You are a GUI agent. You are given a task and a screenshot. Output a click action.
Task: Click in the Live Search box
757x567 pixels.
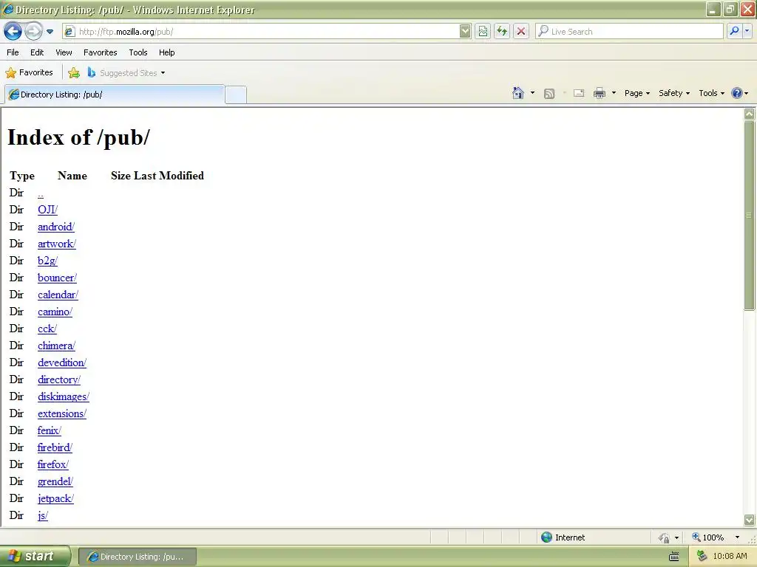point(629,32)
